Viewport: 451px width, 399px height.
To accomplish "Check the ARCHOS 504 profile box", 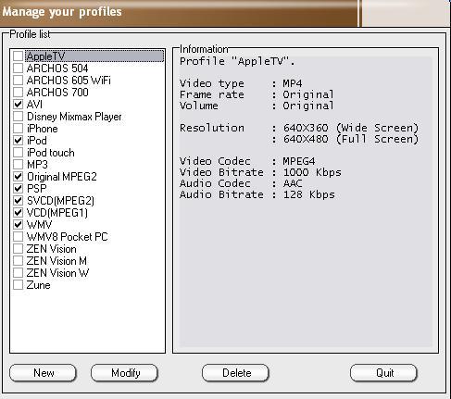I will point(18,69).
